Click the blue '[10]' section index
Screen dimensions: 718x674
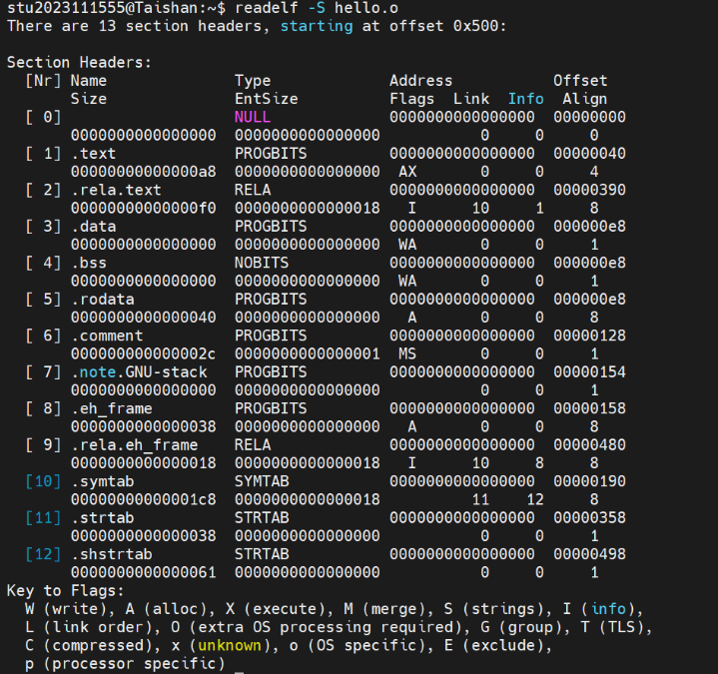(43, 481)
